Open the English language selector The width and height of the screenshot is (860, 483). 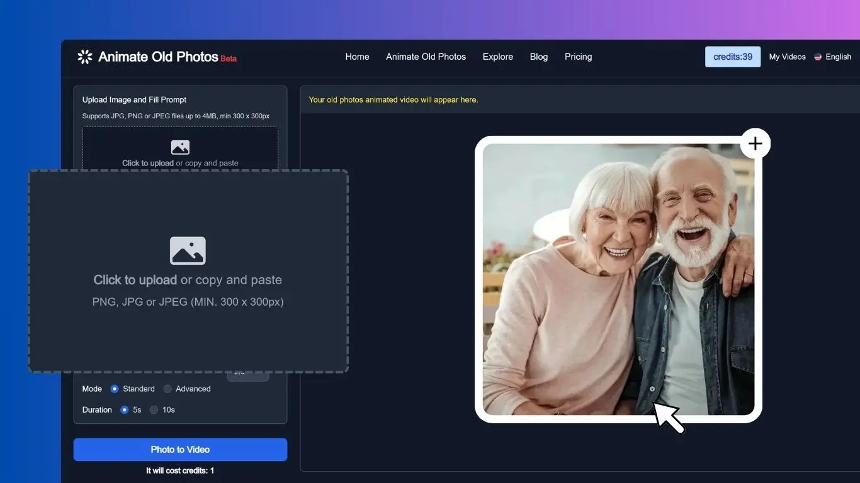pyautogui.click(x=832, y=57)
